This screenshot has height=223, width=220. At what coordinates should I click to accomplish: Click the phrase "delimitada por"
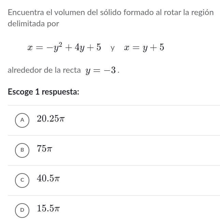tap(33, 24)
